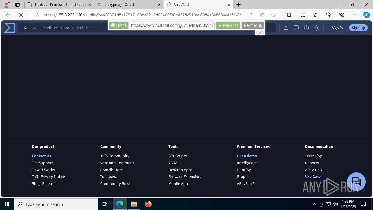The image size is (373, 210).
Task: Open Edge Settings and more menu
Action: click(x=354, y=15)
